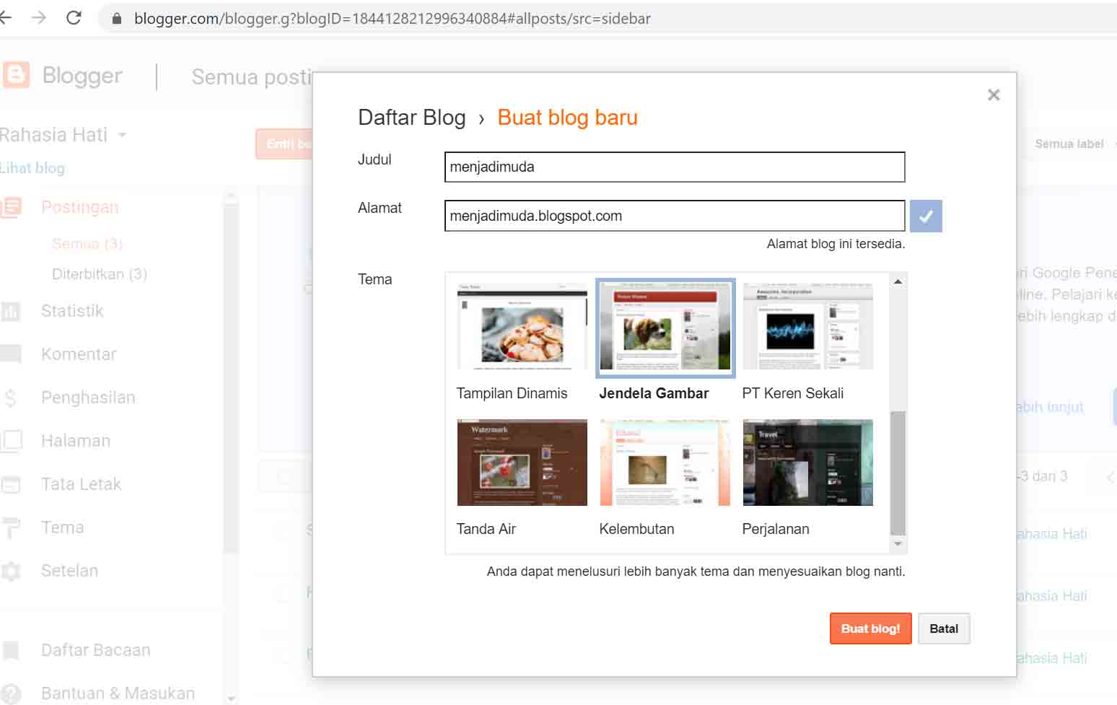Image resolution: width=1117 pixels, height=705 pixels.
Task: Select Diterbitkan (3) posts filter
Action: pyautogui.click(x=100, y=274)
